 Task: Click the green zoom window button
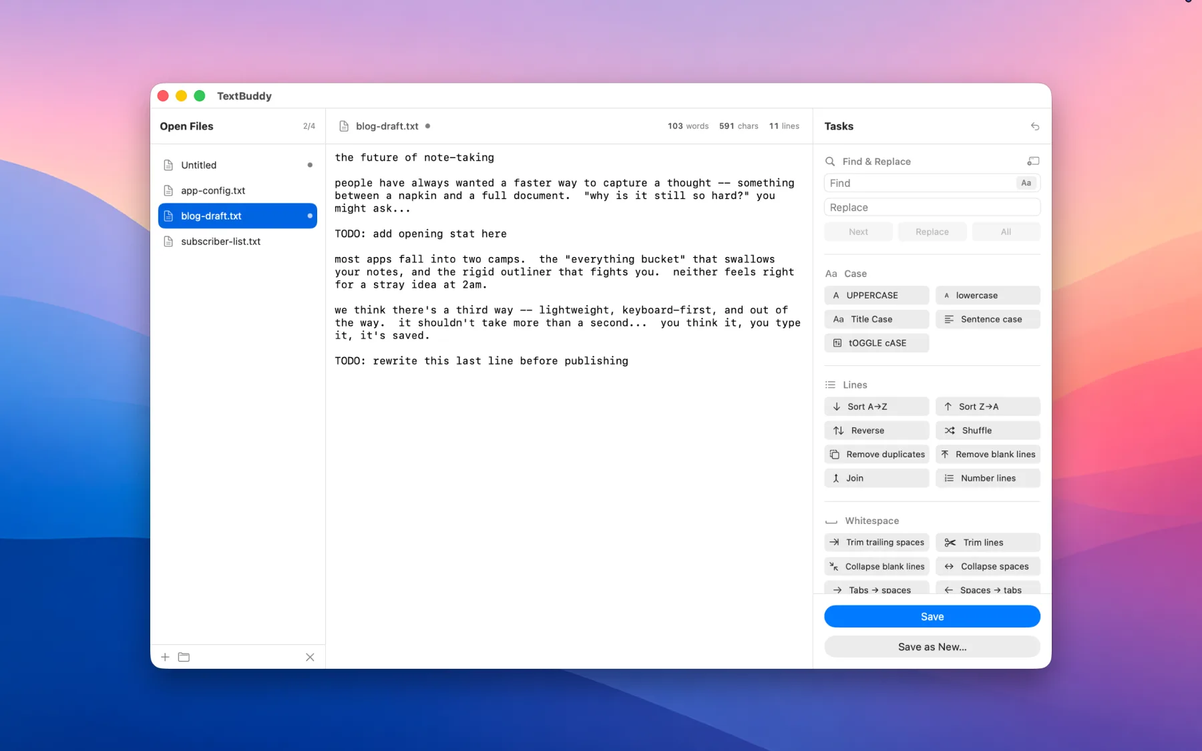(x=199, y=96)
